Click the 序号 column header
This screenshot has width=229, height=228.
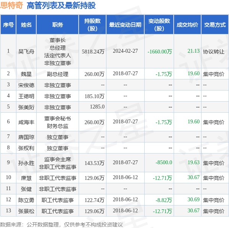(x=8, y=25)
